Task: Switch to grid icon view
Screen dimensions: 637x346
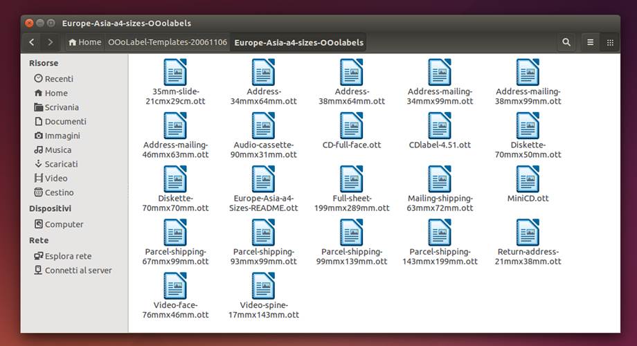Action: [610, 42]
